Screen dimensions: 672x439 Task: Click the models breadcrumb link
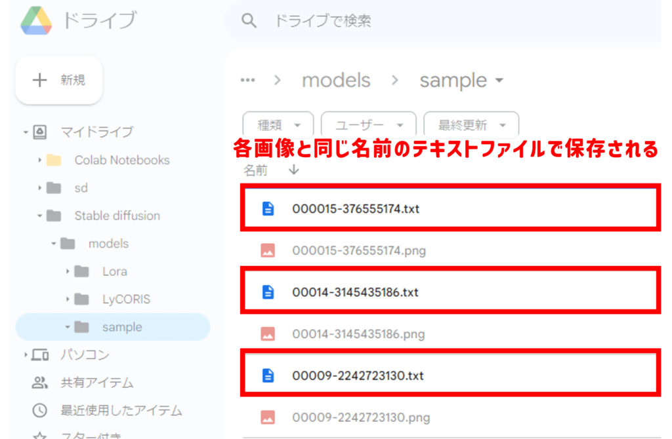click(336, 81)
